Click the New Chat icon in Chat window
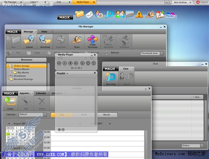The height and width of the screenshot is (159, 209). (111, 77)
